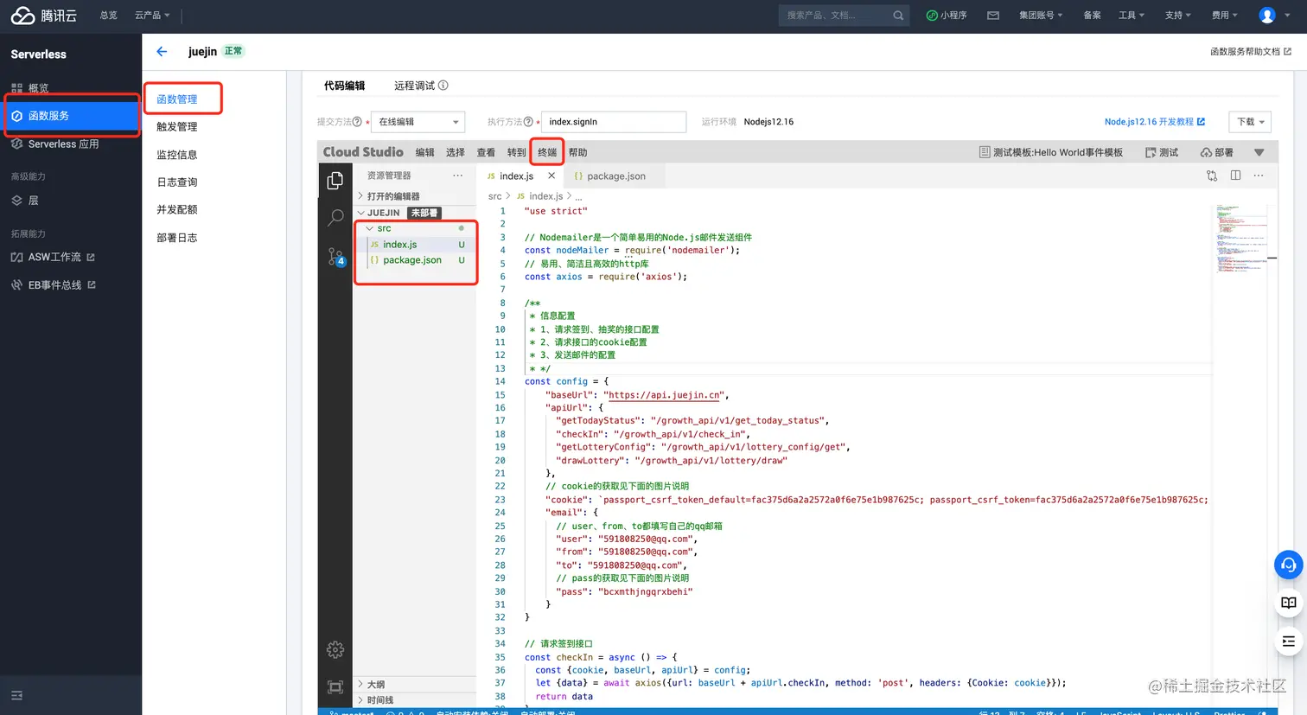Select 触发管理 in the function menu

click(177, 127)
